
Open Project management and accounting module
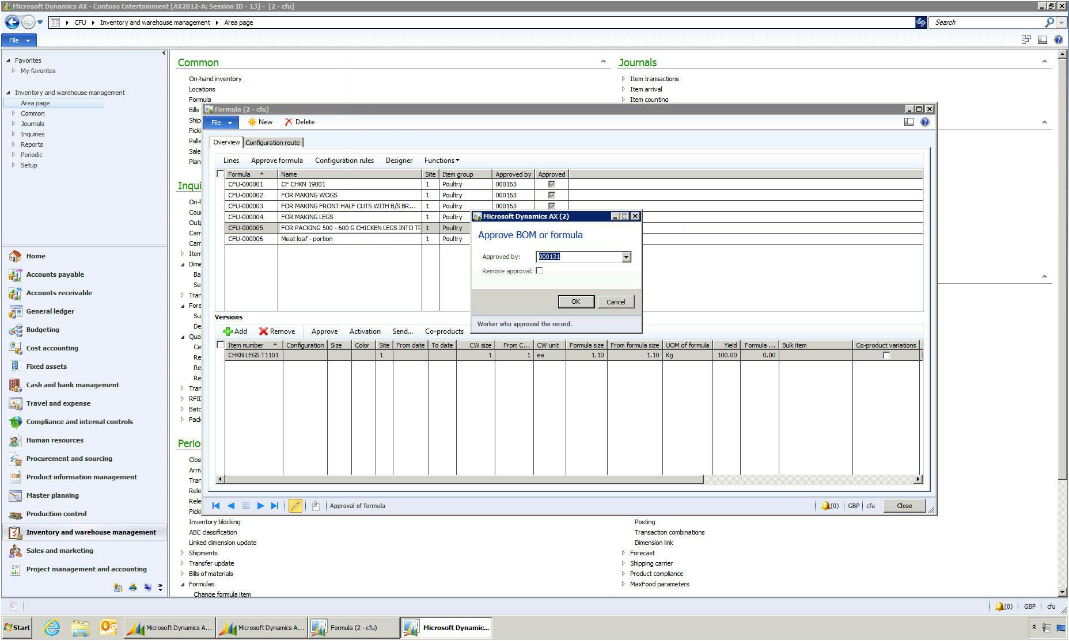(x=86, y=569)
